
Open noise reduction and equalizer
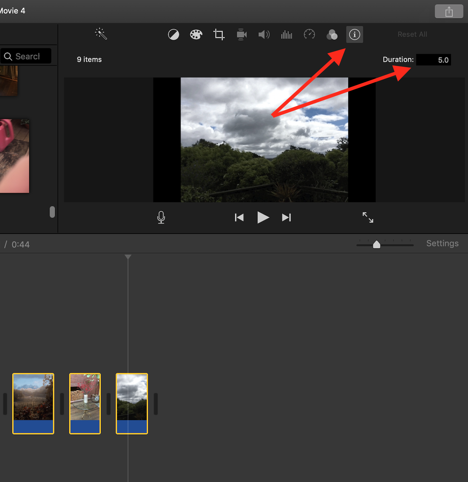(287, 35)
